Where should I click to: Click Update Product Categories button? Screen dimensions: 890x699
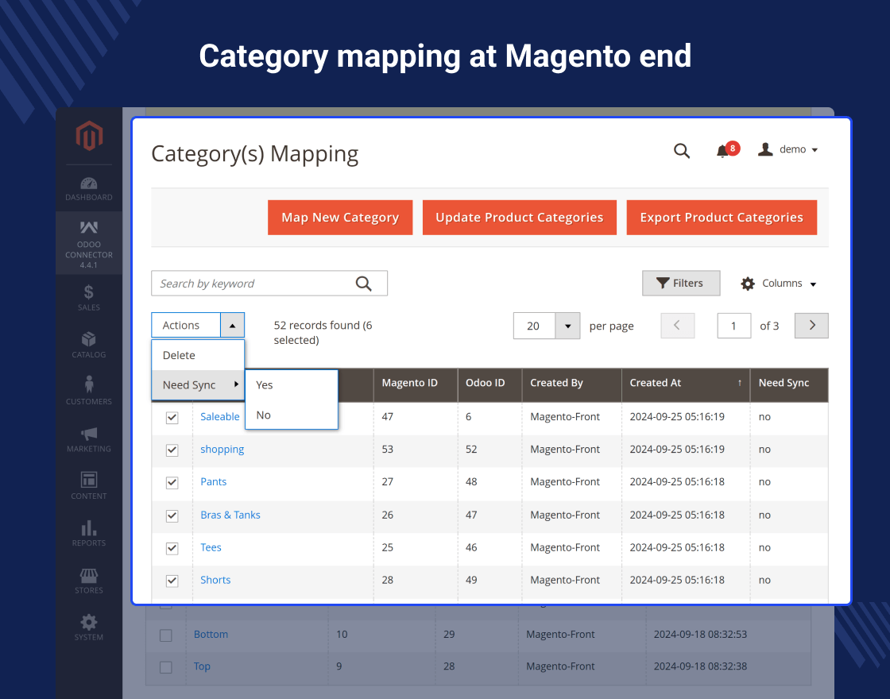520,218
